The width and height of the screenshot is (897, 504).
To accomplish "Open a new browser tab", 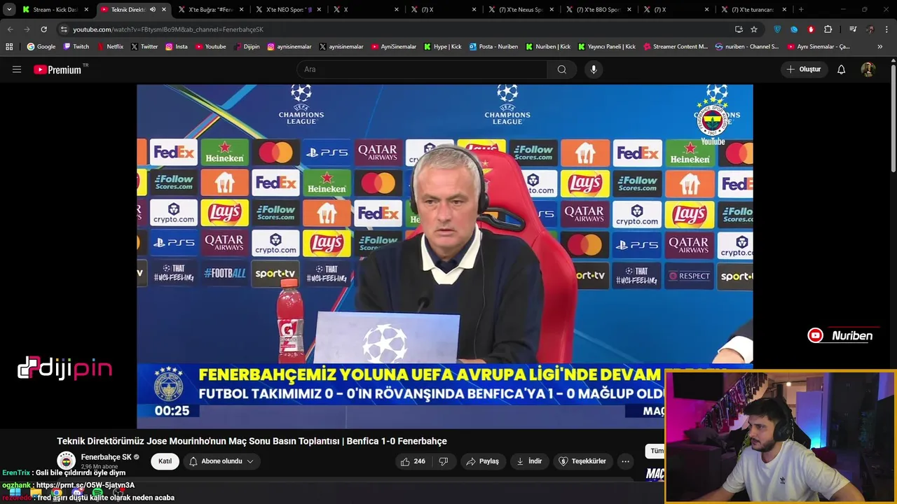I will click(801, 10).
